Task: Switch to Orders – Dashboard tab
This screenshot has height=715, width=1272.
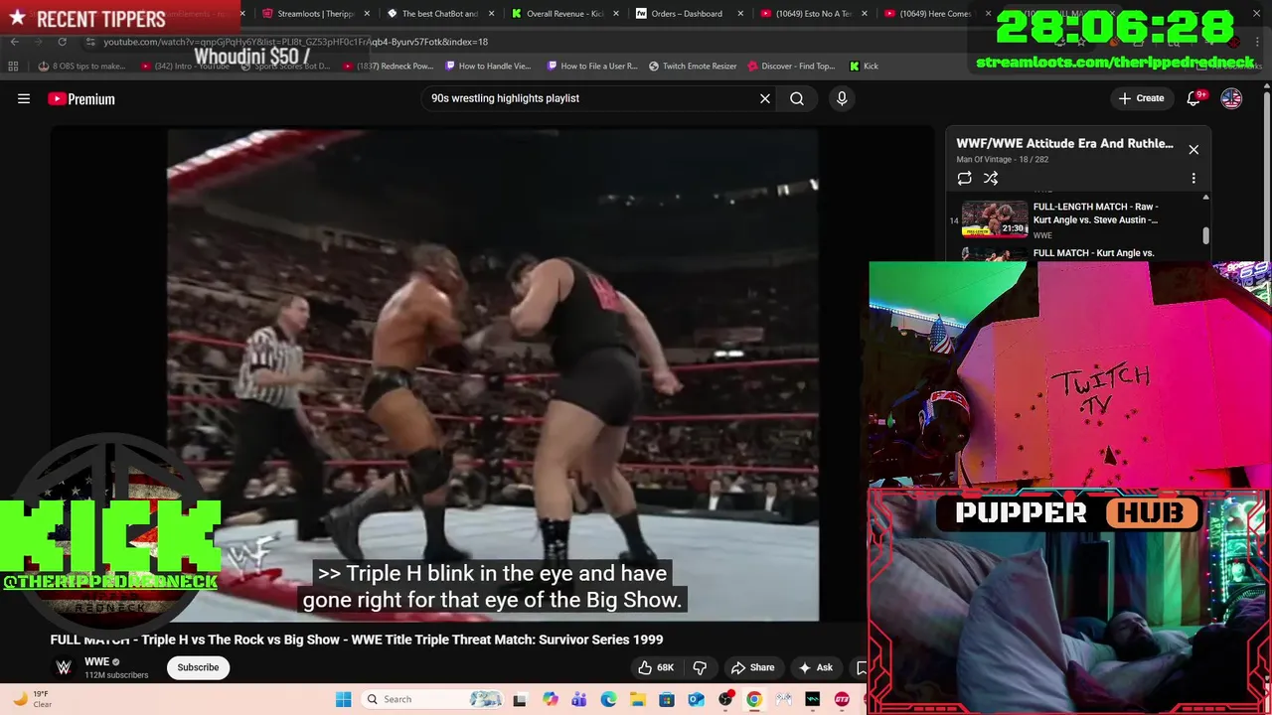Action: [x=686, y=14]
